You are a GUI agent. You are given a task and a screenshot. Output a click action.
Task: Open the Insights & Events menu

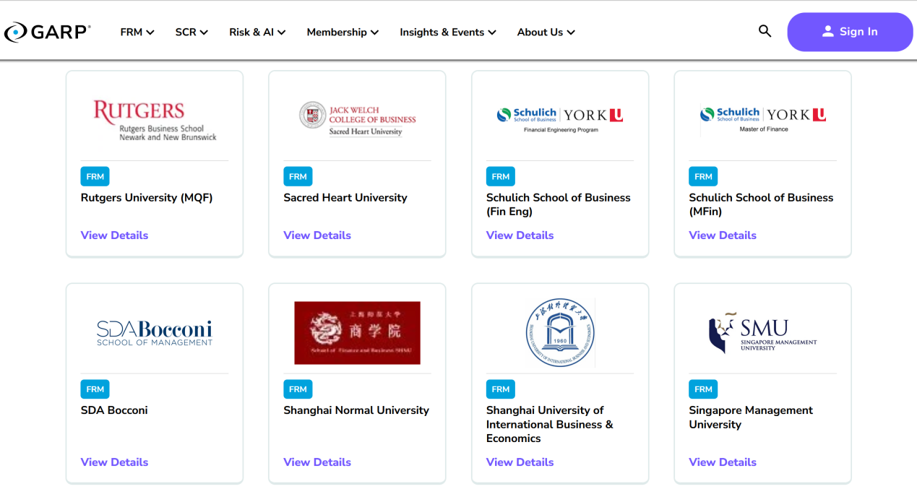click(x=448, y=33)
